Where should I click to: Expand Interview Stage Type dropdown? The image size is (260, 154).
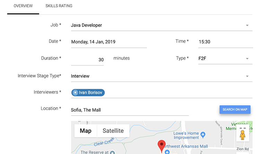click(247, 76)
